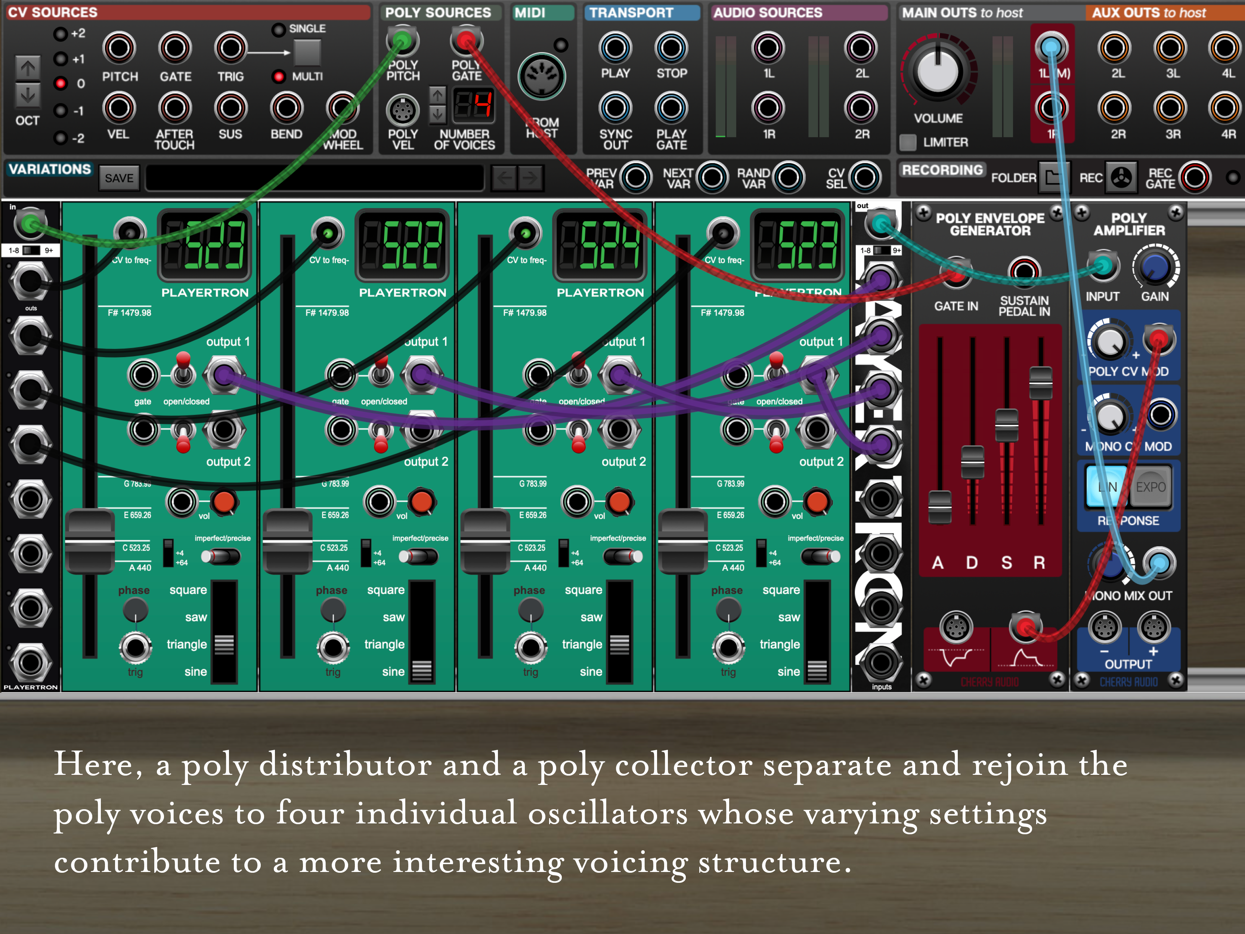Click the octave up arrow button
Image resolution: width=1245 pixels, height=934 pixels.
pos(28,68)
